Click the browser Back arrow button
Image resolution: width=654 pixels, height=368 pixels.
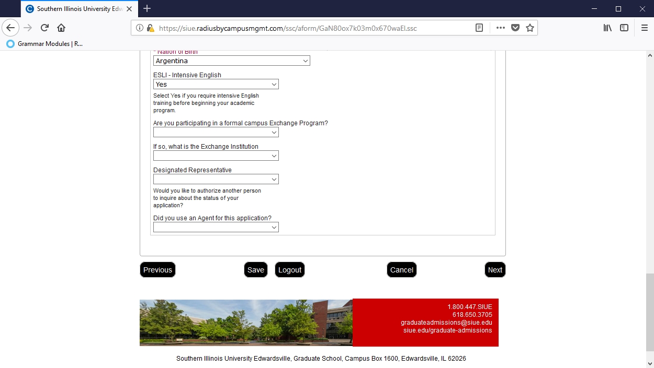[10, 28]
